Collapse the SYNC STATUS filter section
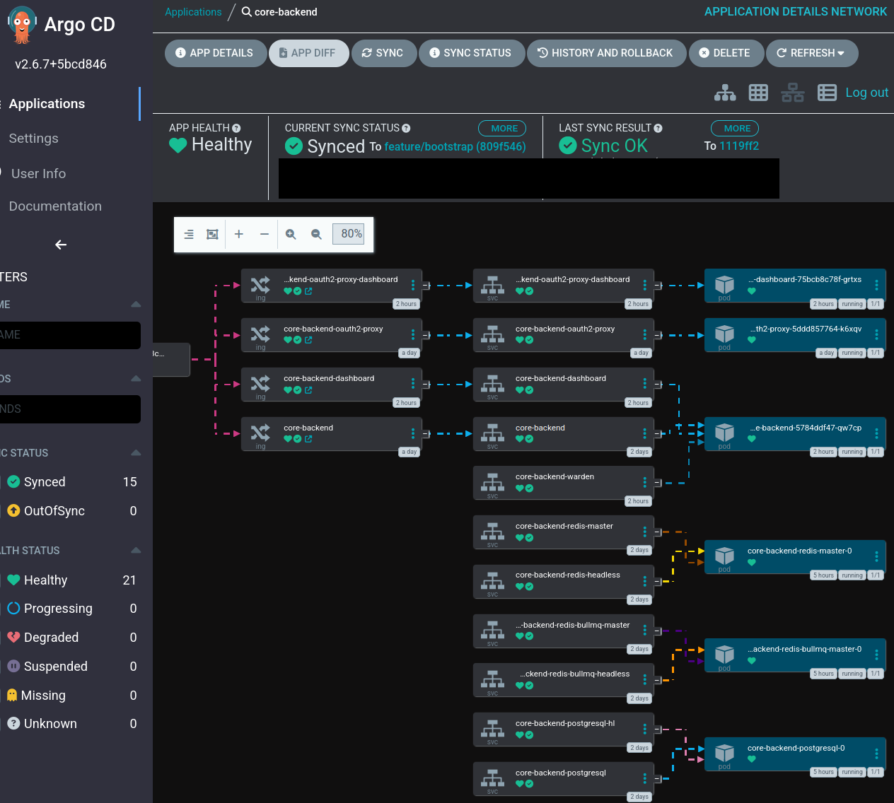Screen dimensions: 894x803 point(135,452)
